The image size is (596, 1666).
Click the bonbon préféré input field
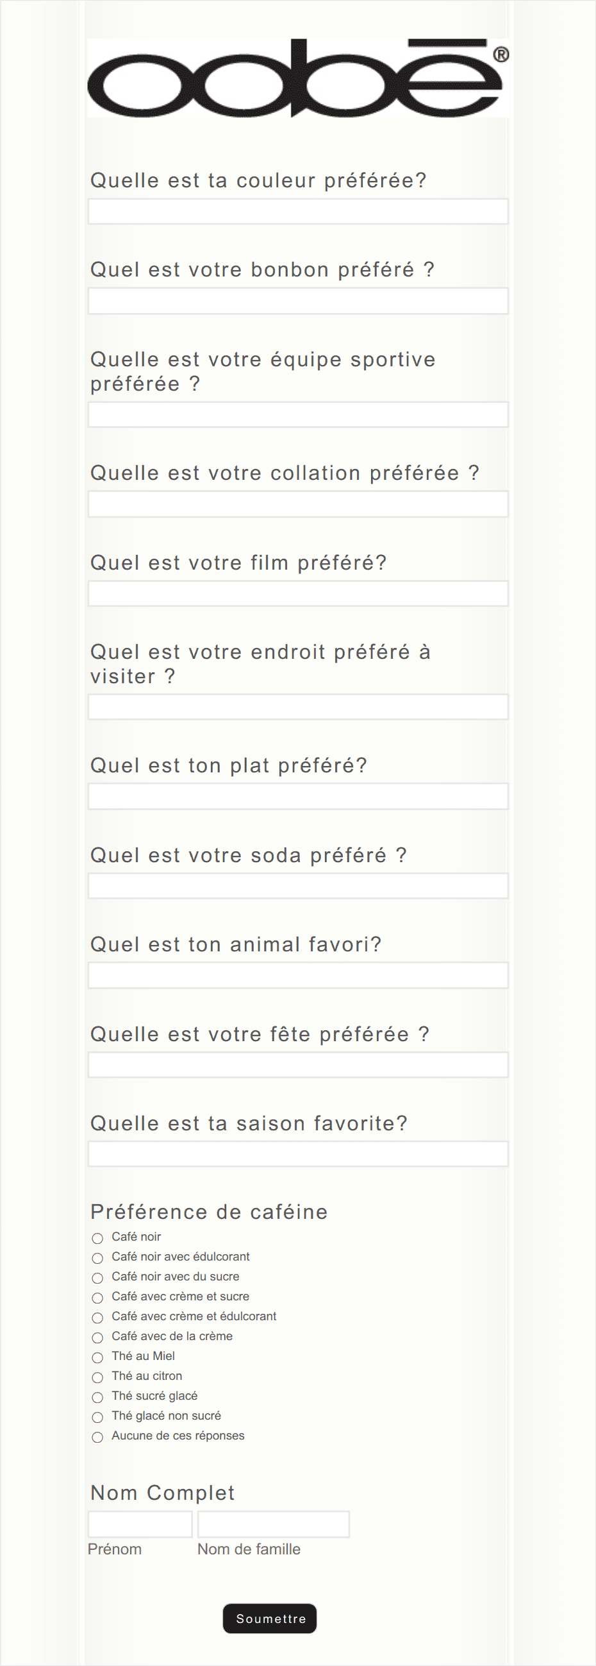click(298, 301)
